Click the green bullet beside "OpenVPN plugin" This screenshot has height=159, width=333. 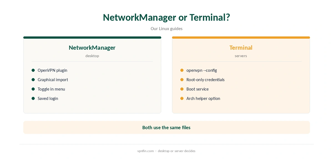pos(33,70)
